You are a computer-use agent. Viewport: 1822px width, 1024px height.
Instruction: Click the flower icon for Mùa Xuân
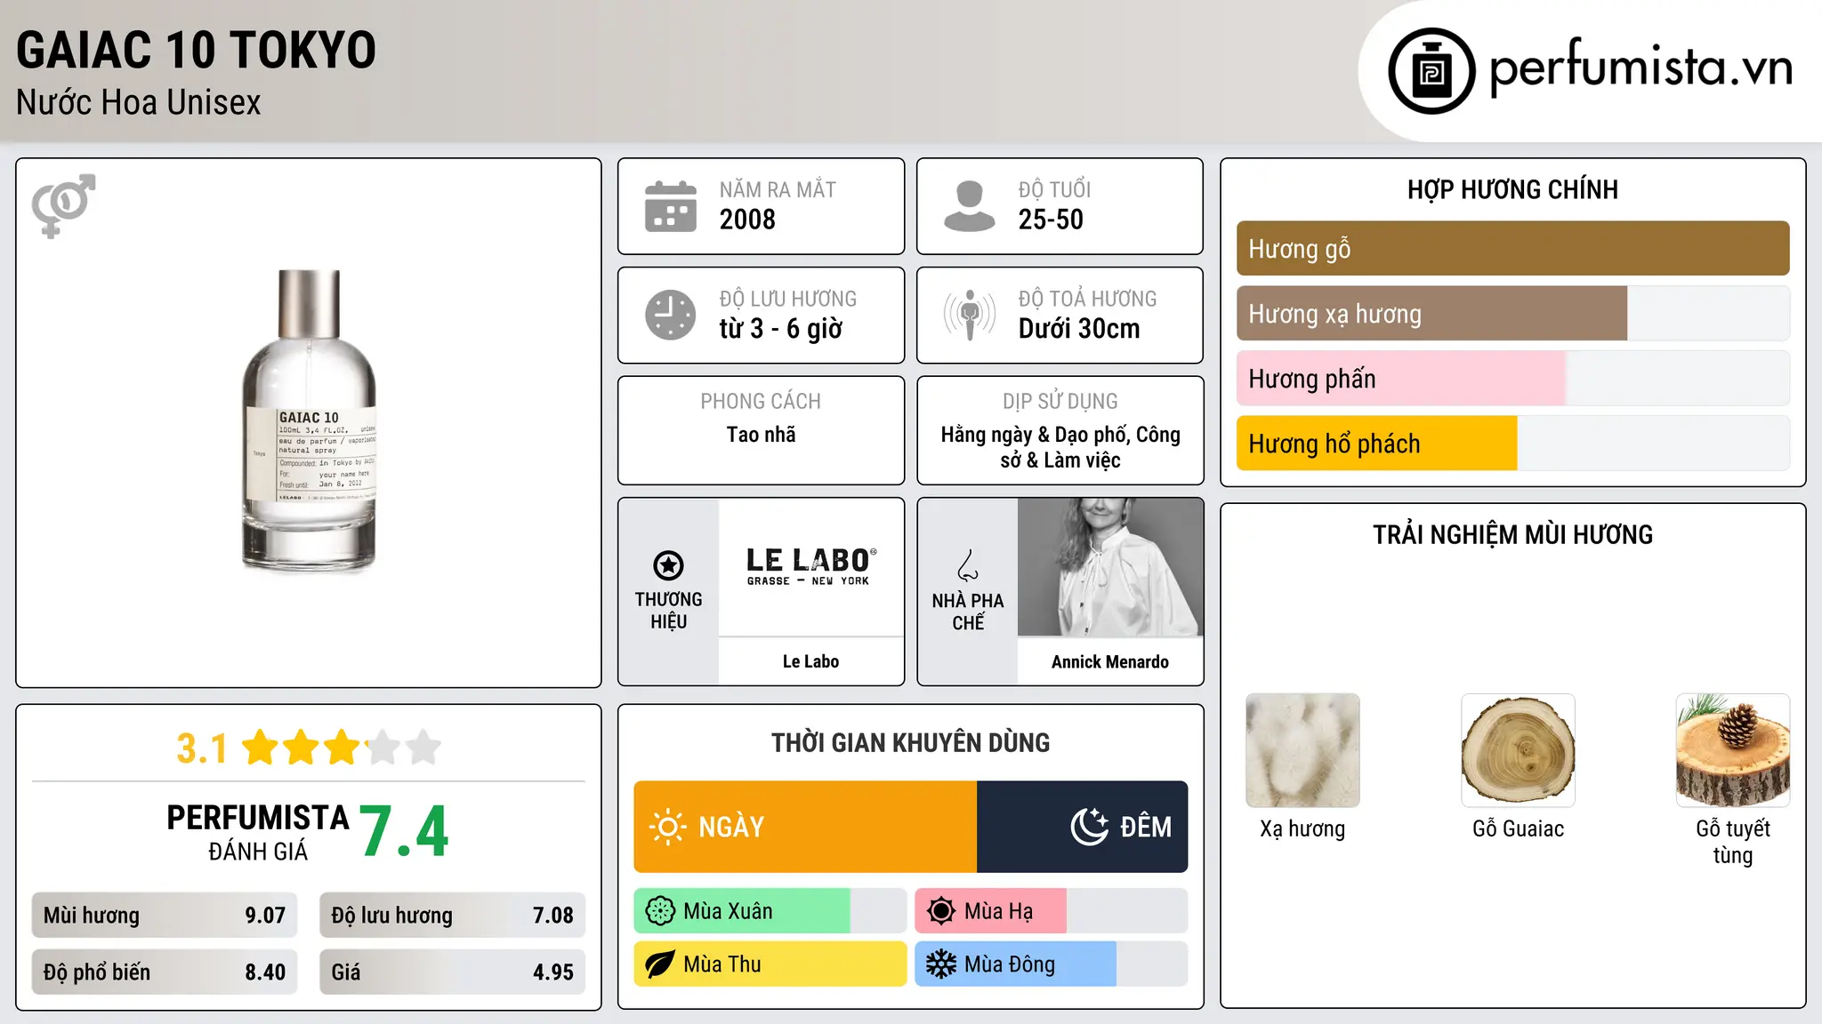(660, 911)
